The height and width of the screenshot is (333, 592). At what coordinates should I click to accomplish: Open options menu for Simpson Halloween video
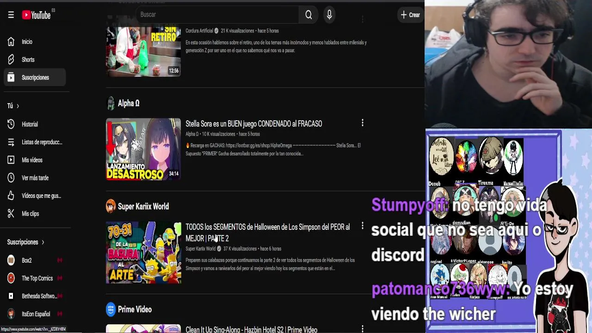click(x=363, y=226)
